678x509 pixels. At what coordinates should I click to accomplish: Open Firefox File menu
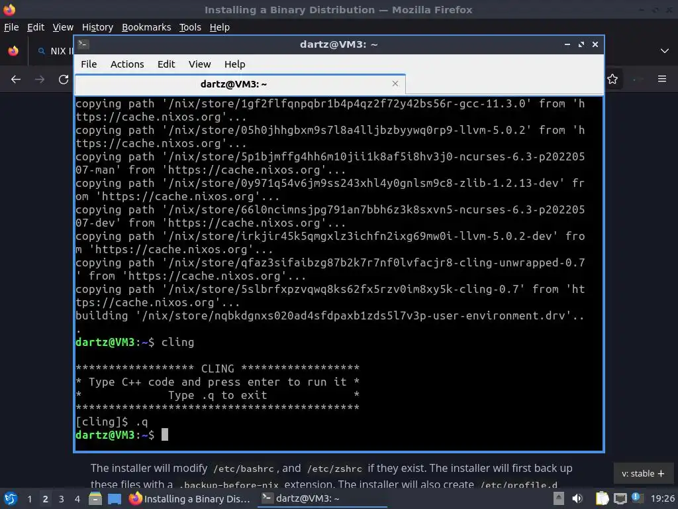(11, 27)
